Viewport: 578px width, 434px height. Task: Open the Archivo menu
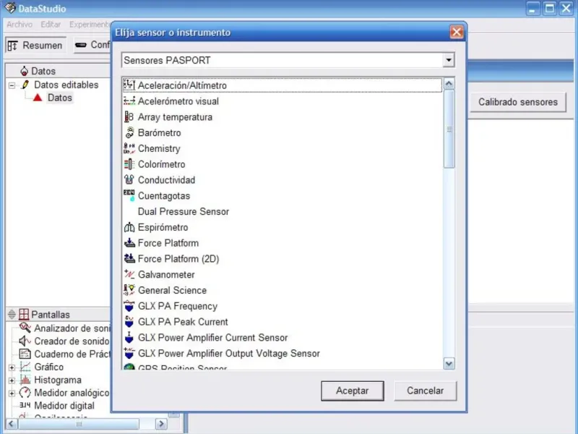coord(20,25)
